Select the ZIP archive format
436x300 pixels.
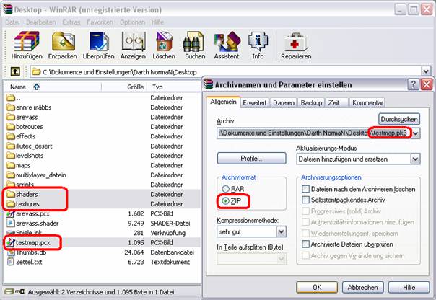click(x=226, y=200)
